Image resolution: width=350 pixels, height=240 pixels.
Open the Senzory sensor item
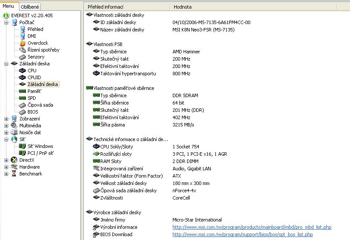36,57
